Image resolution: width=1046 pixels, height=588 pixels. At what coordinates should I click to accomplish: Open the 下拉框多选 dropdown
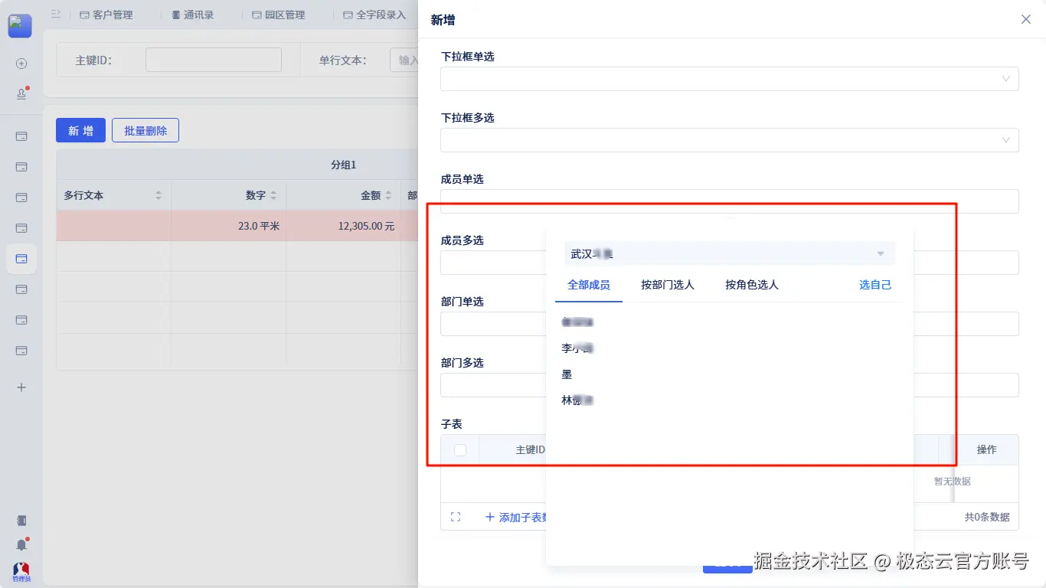(x=729, y=140)
